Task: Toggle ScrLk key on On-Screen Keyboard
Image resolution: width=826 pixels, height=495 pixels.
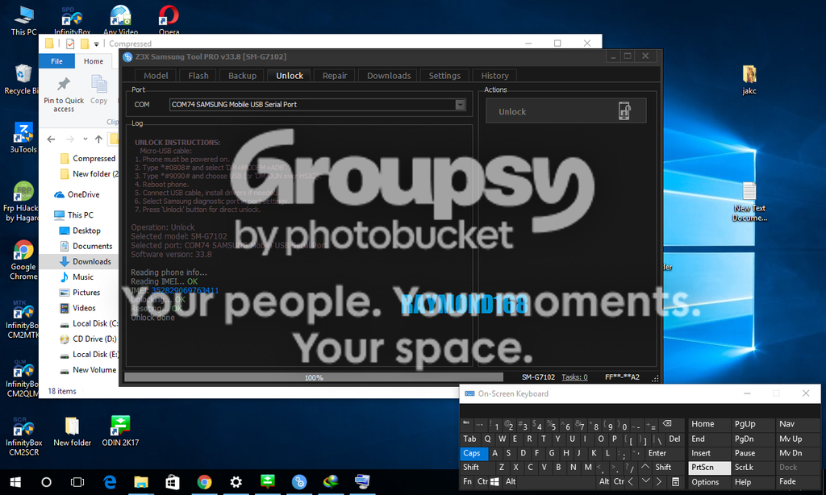Action: click(753, 467)
